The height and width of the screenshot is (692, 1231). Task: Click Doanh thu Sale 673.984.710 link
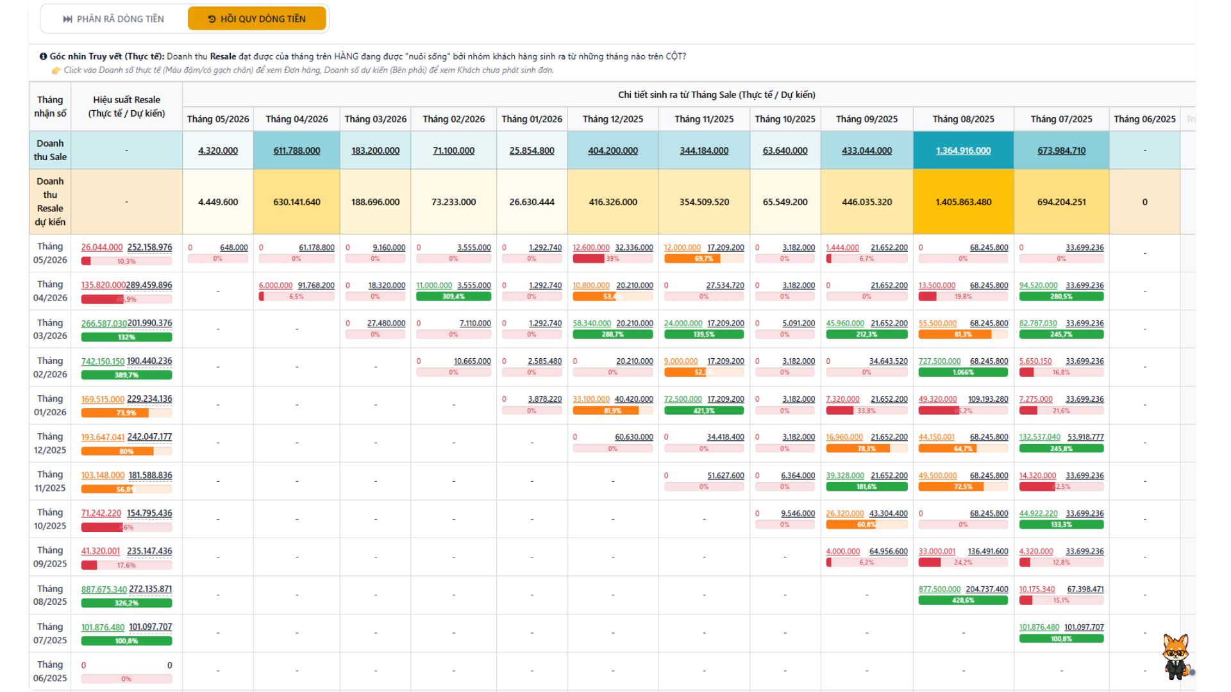pos(1062,151)
